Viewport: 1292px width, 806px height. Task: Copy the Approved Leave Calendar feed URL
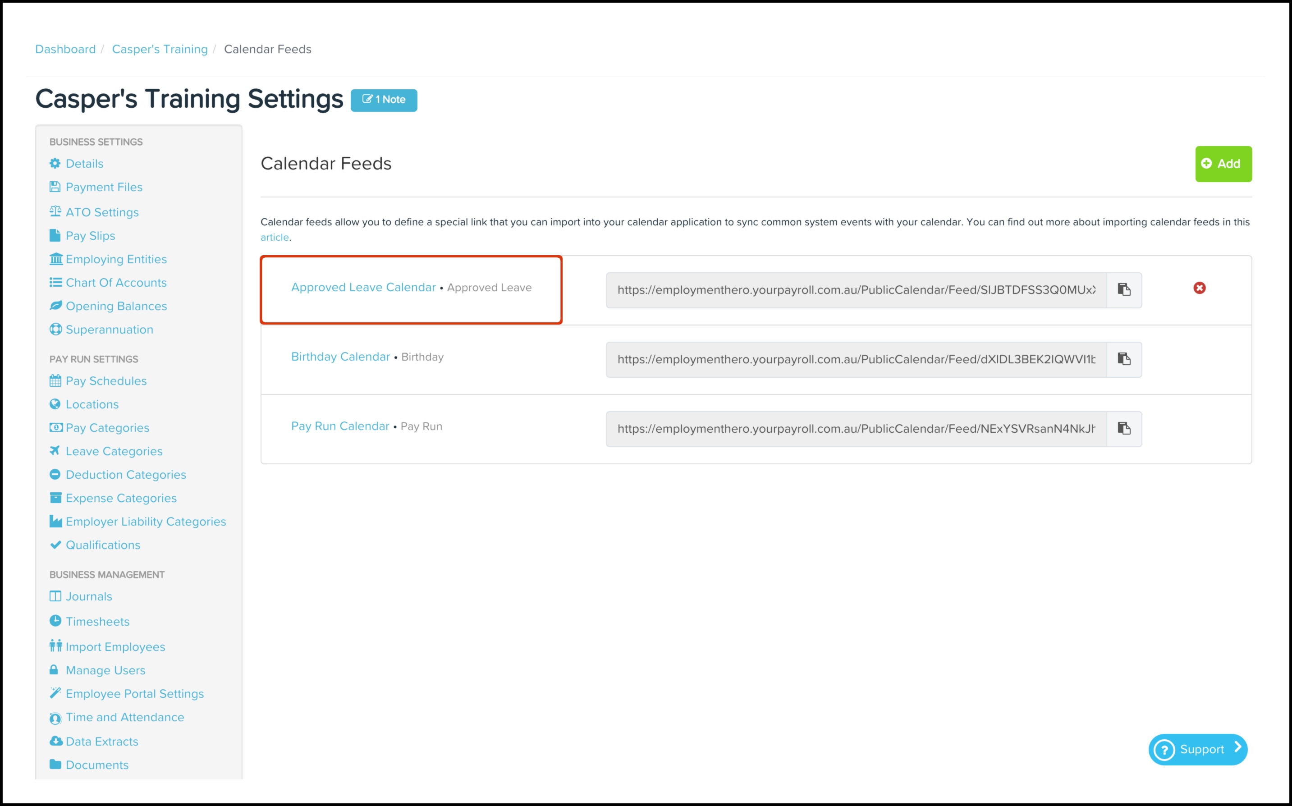point(1123,289)
